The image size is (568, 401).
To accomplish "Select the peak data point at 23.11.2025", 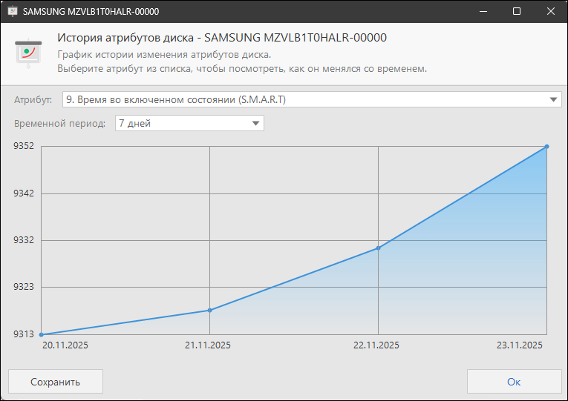I will pos(547,146).
